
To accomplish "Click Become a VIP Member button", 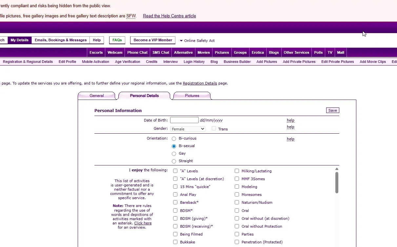I will click(x=153, y=40).
